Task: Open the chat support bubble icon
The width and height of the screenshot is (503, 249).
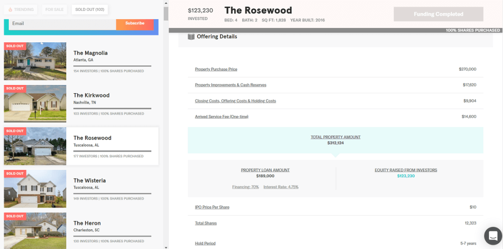Action: click(x=493, y=236)
